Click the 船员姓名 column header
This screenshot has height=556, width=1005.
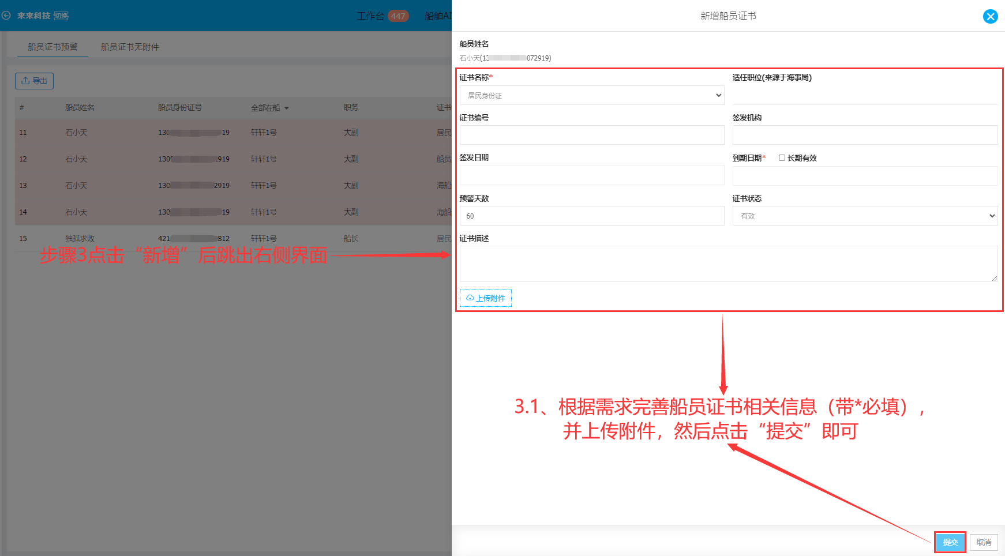[x=80, y=108]
